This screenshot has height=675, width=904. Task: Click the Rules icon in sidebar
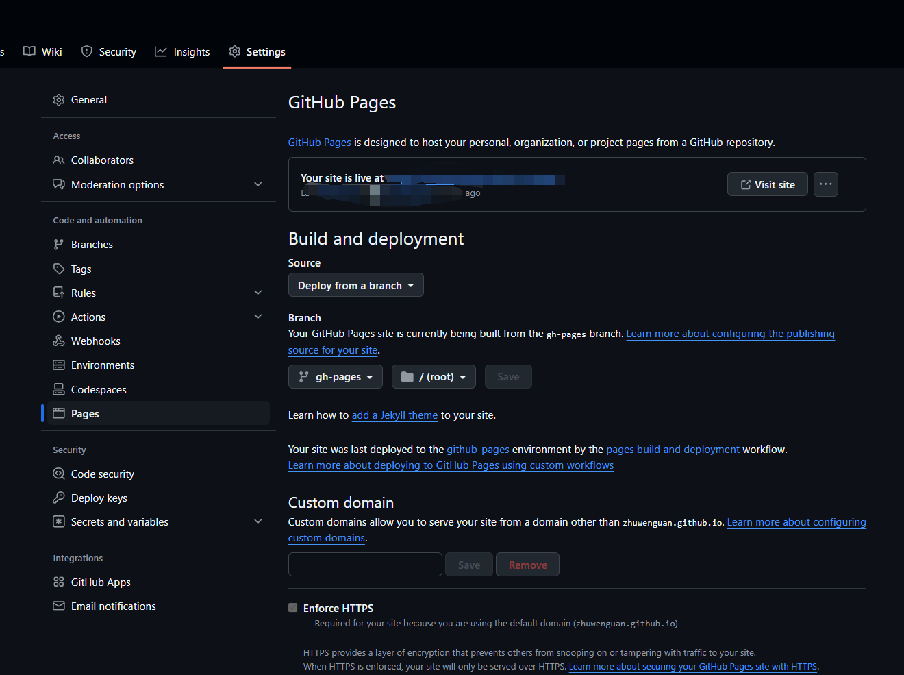[x=59, y=293]
